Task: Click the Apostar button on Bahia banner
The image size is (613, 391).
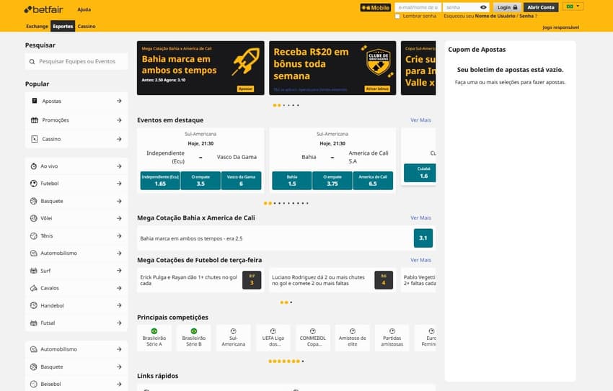Action: point(245,89)
